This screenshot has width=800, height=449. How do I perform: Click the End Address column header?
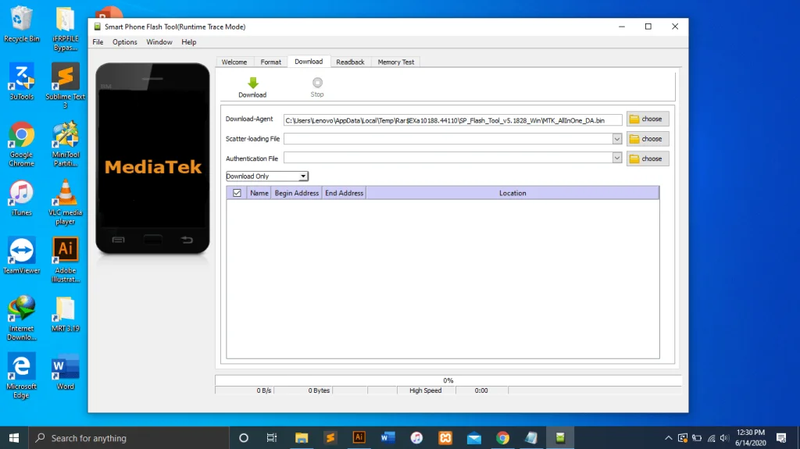(345, 193)
